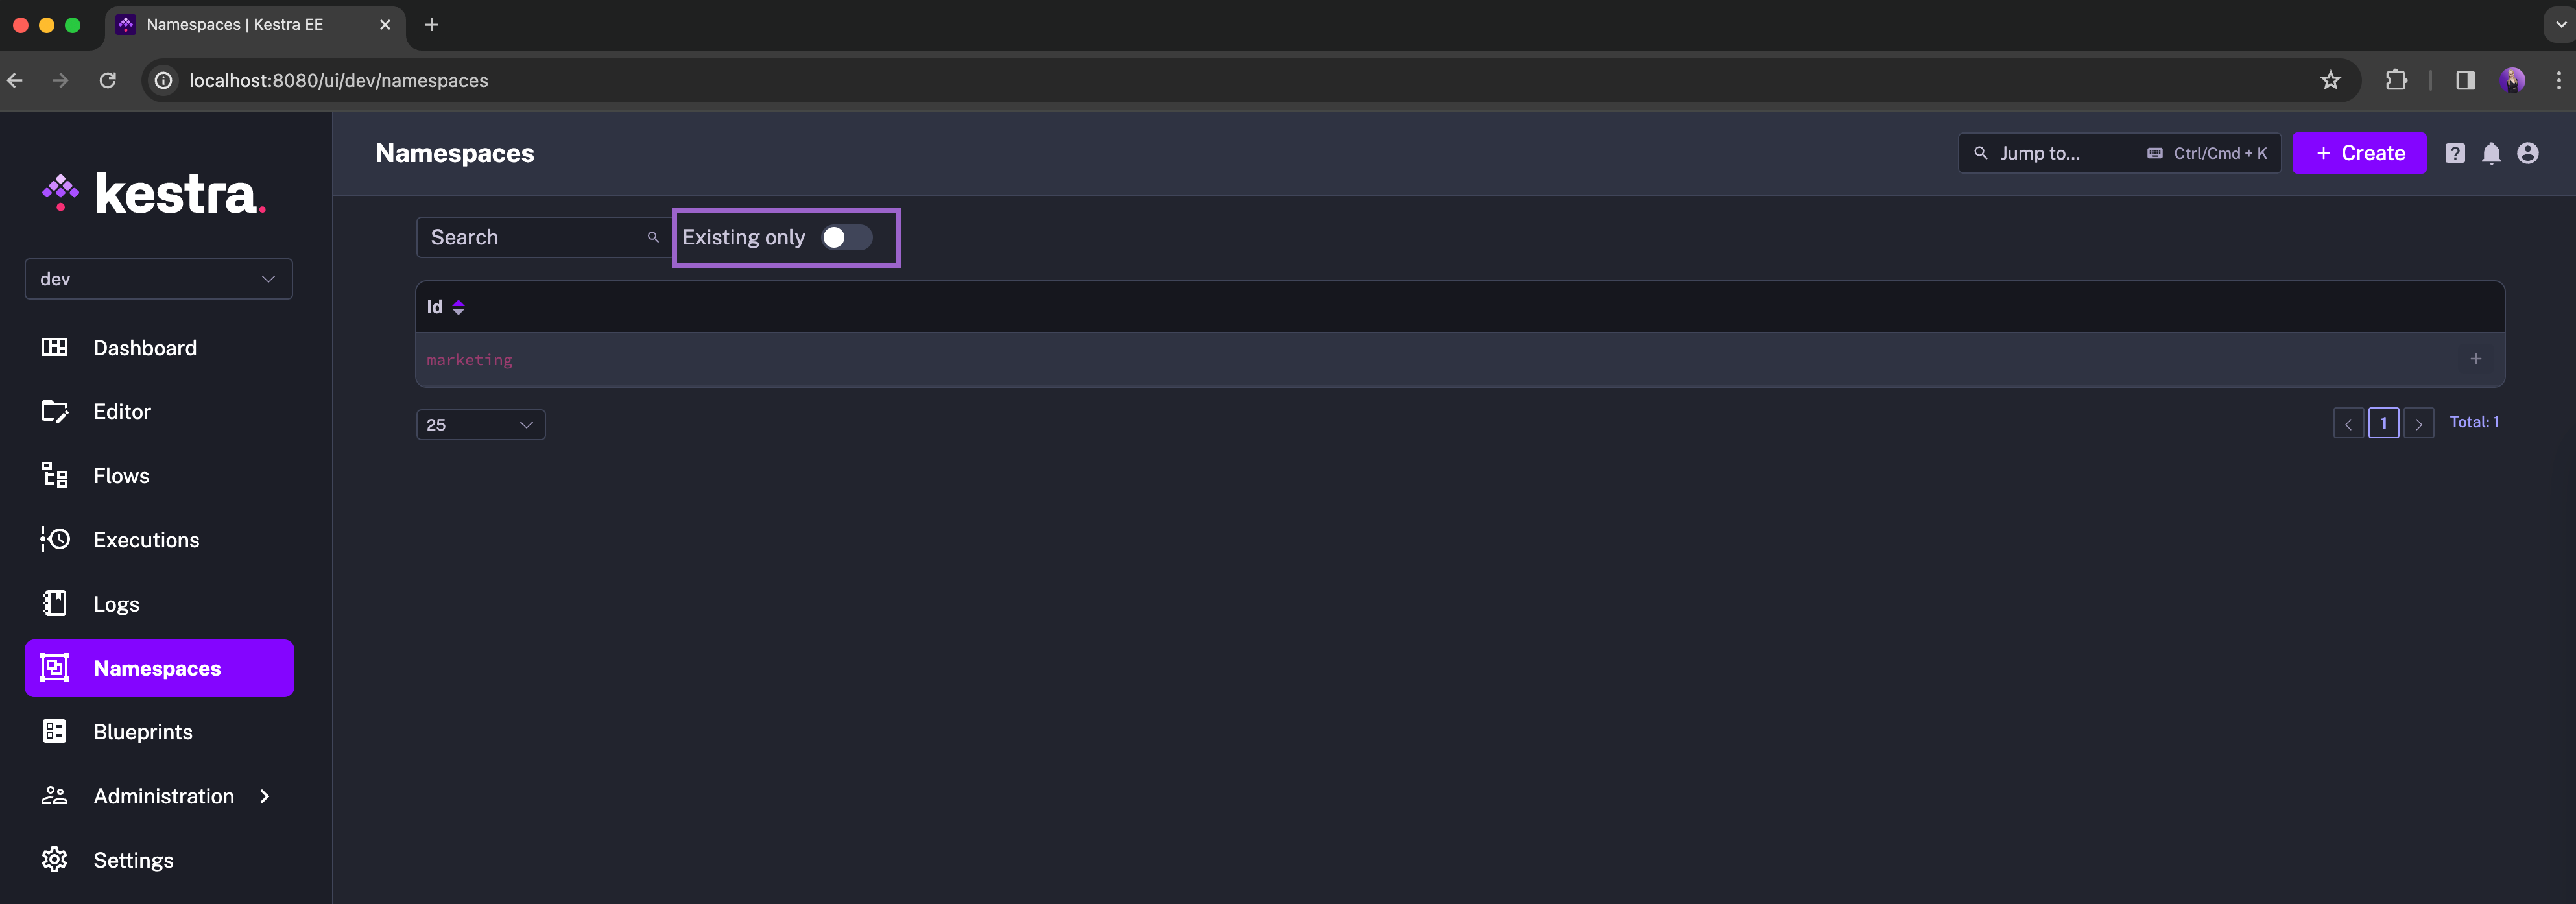Select page 1 in pagination
Screen dimensions: 2576x904
click(2383, 422)
